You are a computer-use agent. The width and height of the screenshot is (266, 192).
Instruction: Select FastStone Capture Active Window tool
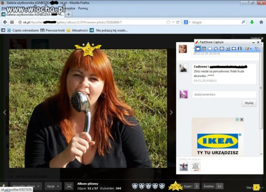coord(198,49)
